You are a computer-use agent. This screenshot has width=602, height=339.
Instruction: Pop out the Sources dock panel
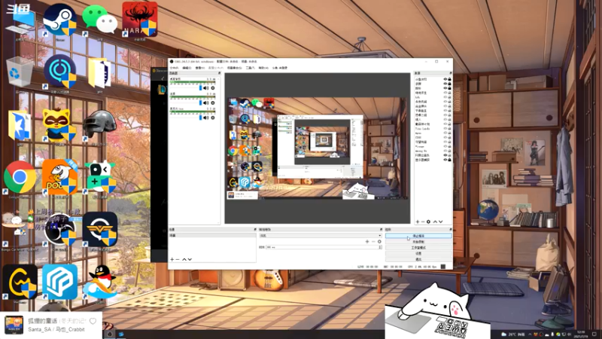pos(450,73)
